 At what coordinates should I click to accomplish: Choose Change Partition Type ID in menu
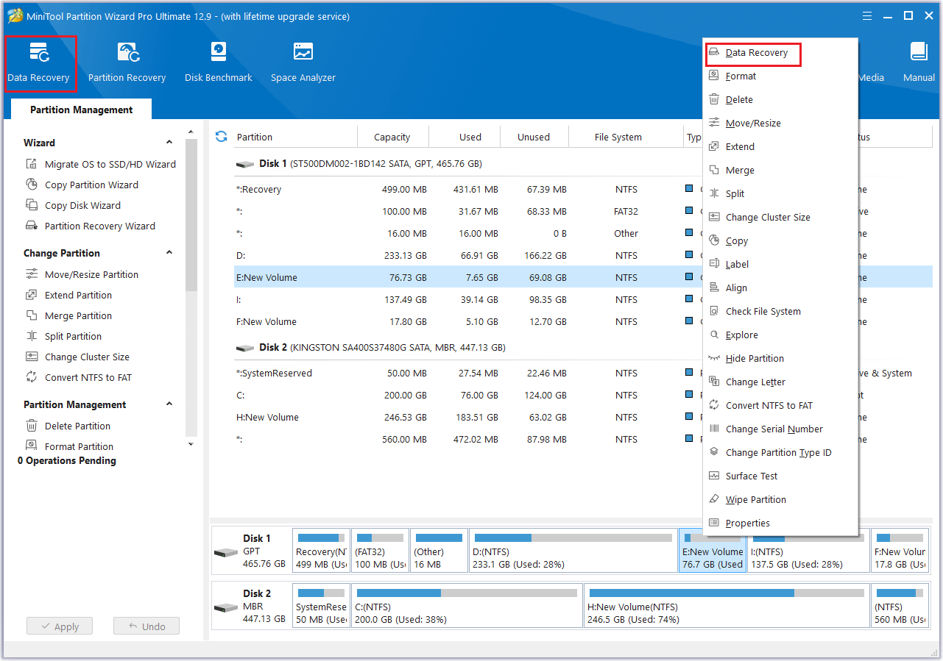(x=780, y=453)
